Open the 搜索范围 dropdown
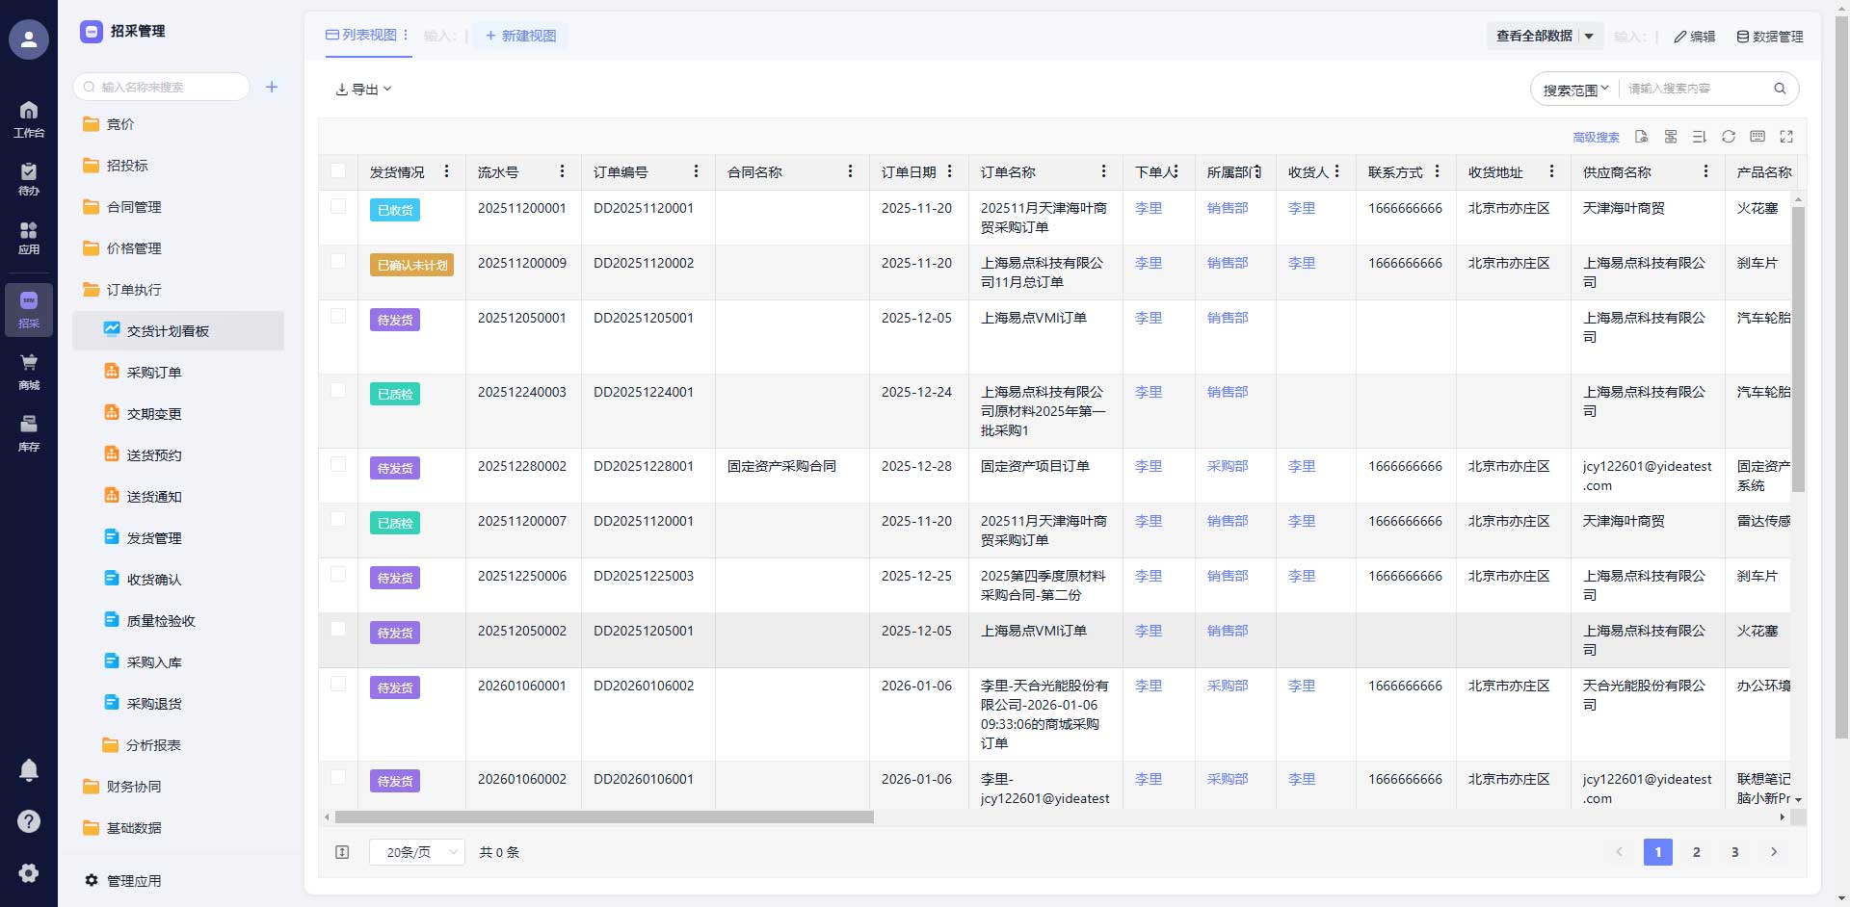Screen dimensions: 1850x907 (x=1575, y=90)
